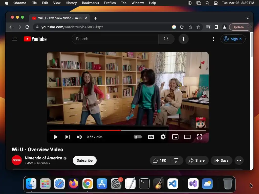Share this page icon
The width and height of the screenshot is (259, 194).
[190, 27]
